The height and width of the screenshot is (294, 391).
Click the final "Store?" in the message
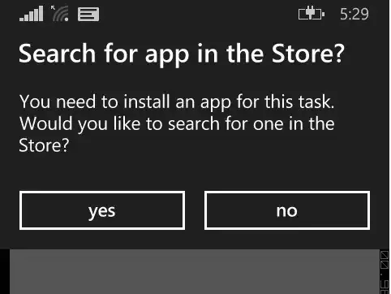(x=44, y=145)
